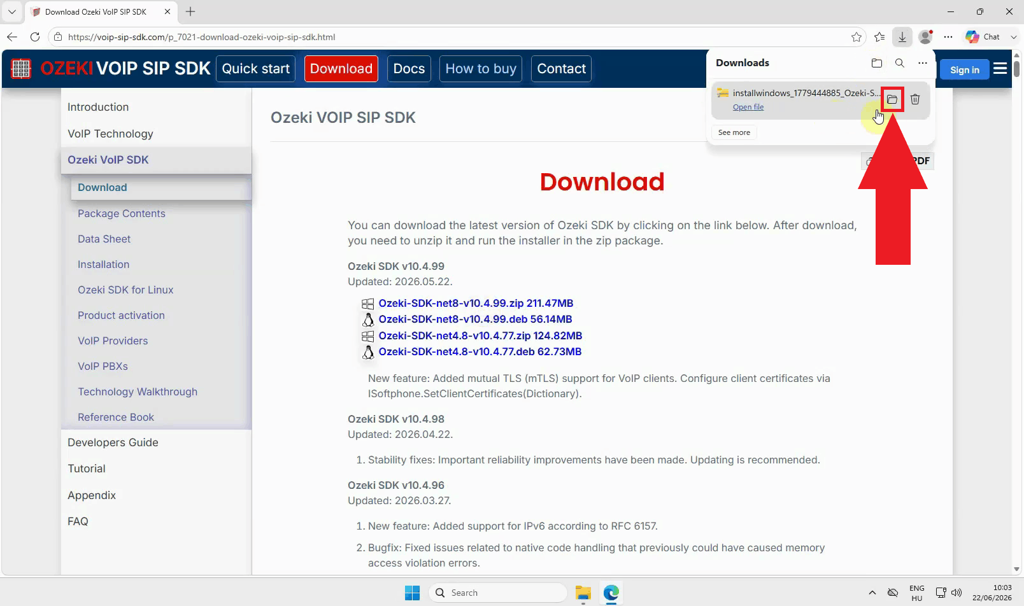
Task: Click the taskbar Search box
Action: [x=497, y=593]
